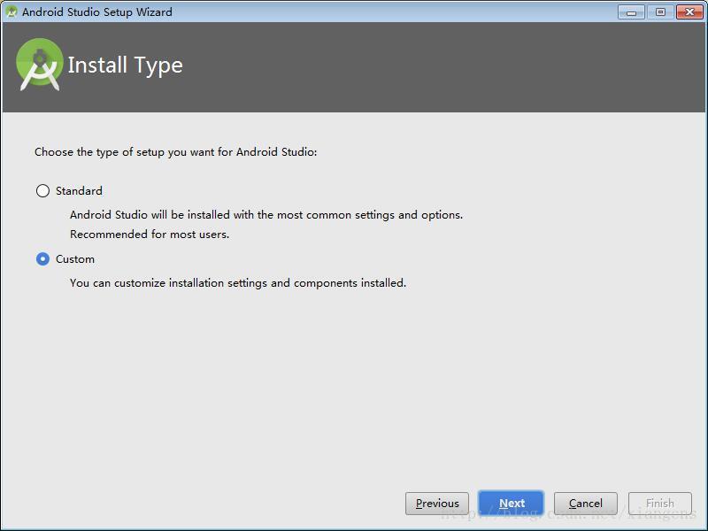Click the greyed-out Finish button
Viewport: 708px width, 531px height.
(659, 503)
